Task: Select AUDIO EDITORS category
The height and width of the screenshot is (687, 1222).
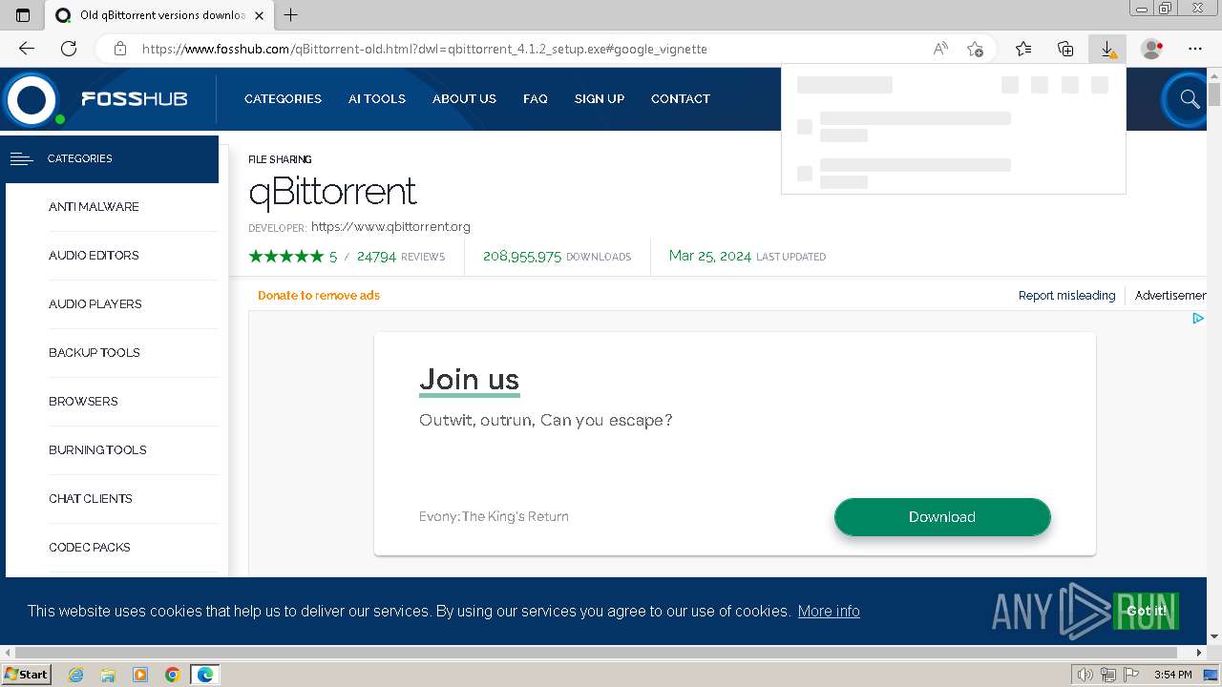Action: tap(94, 255)
